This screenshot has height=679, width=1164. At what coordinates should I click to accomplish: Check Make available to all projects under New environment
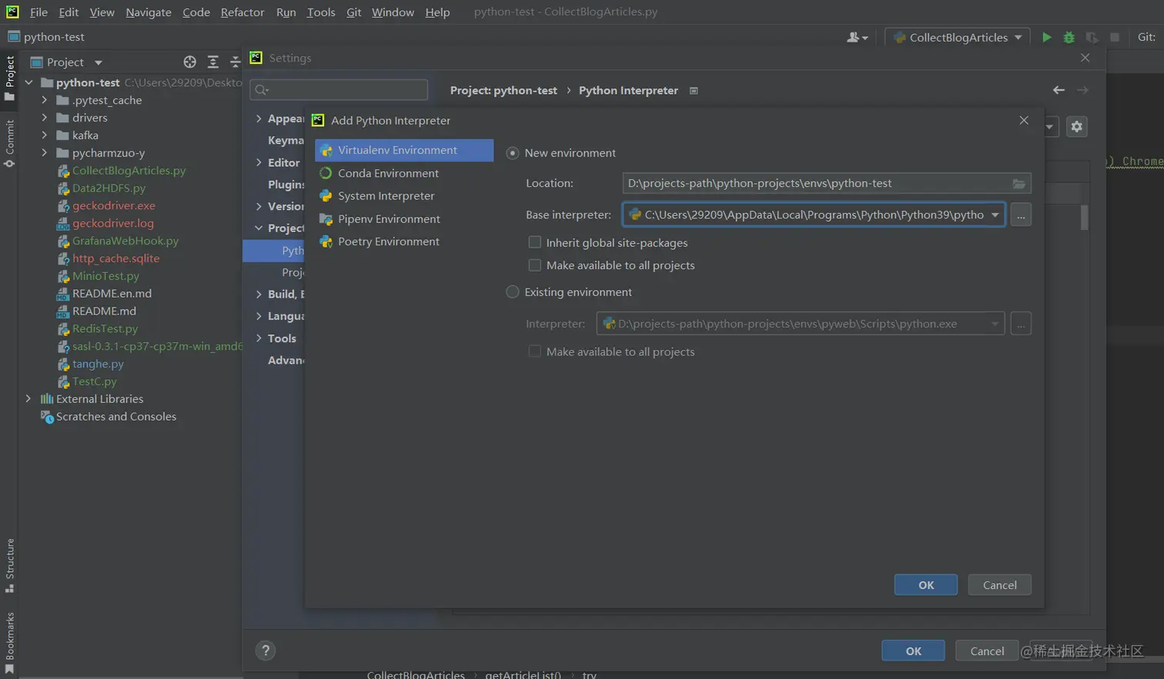click(x=534, y=265)
